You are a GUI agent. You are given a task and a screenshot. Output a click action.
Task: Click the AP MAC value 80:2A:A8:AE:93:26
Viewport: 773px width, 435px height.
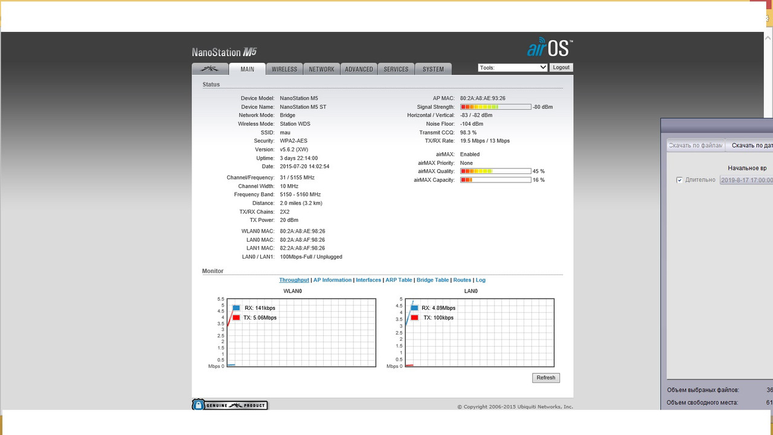[483, 98]
